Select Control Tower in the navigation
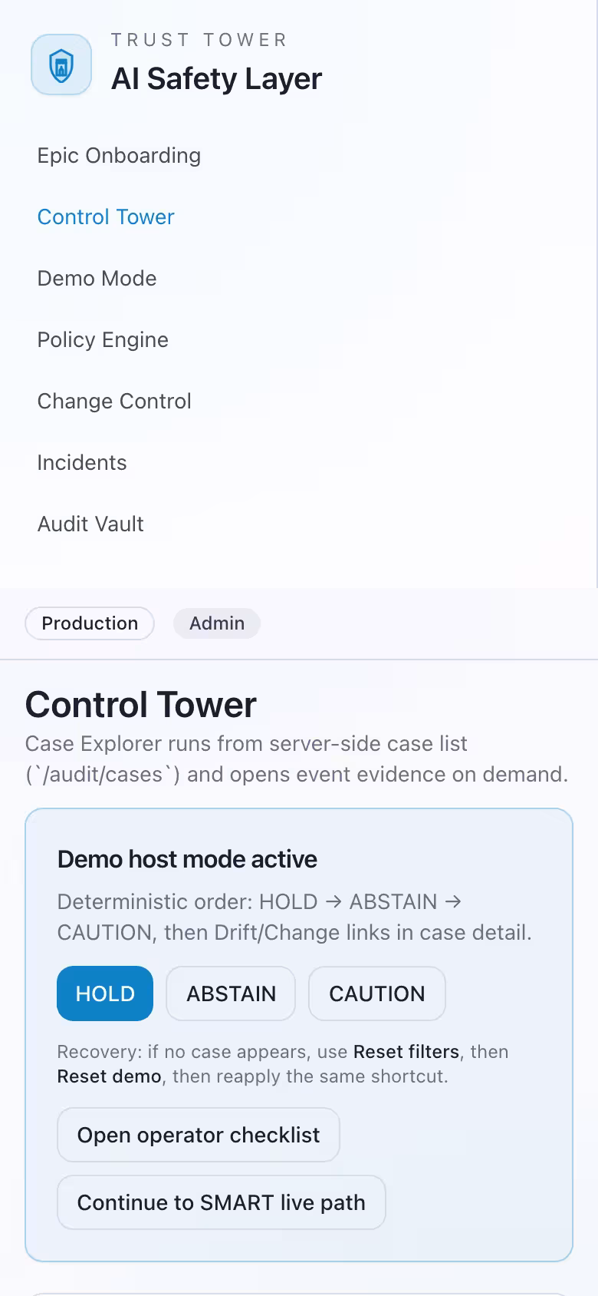This screenshot has width=598, height=1296. (x=105, y=217)
